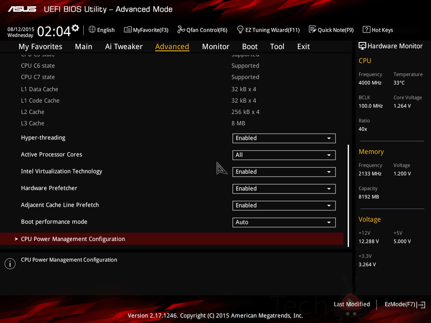Select the Advanced tab
Screen dimensions: 431x323
point(172,47)
